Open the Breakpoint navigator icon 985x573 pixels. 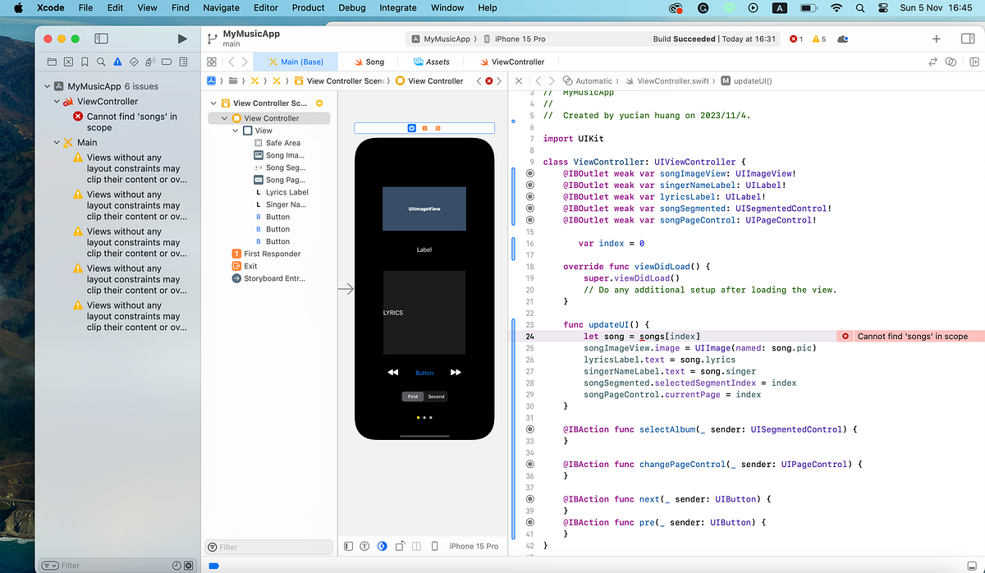point(166,62)
